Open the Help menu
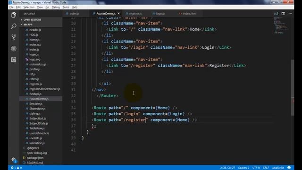Viewport: 302px width, 170px height. (x=75, y=7)
